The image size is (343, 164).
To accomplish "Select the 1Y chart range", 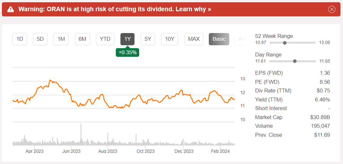I will pos(127,39).
